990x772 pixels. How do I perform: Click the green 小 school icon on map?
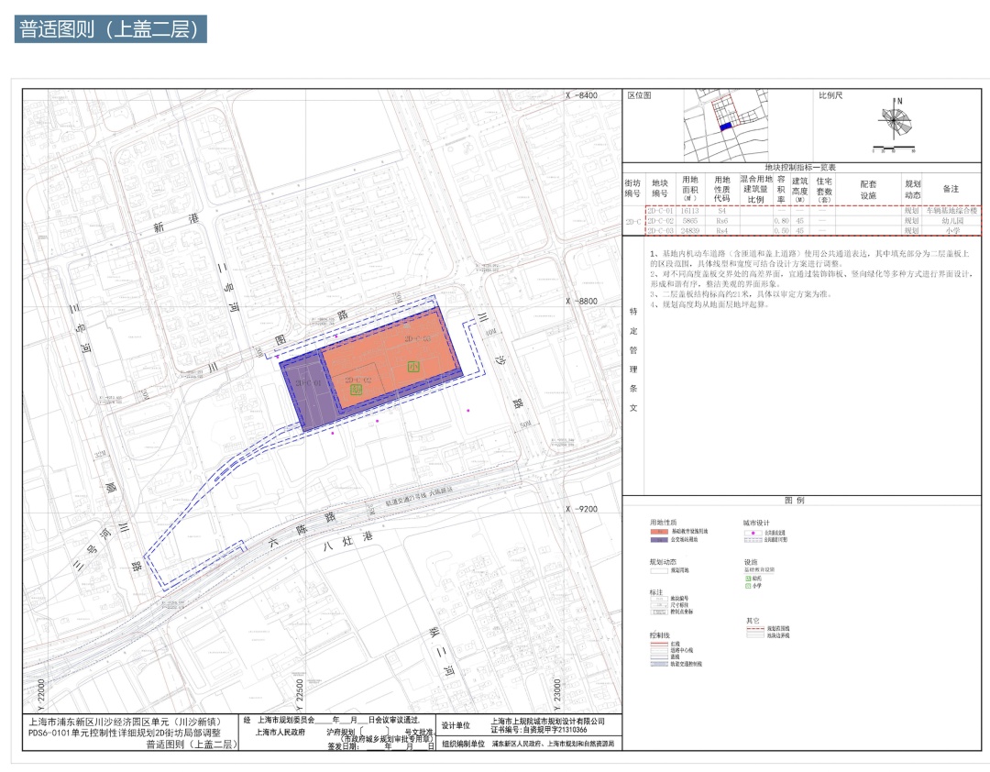(x=413, y=367)
